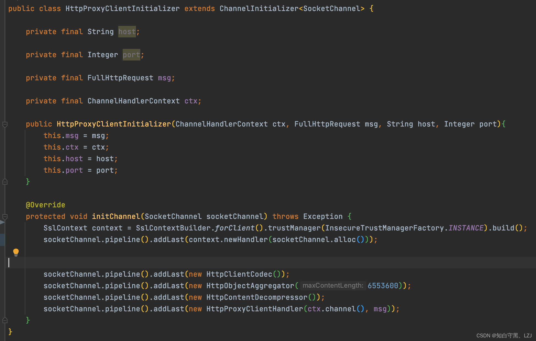Click the 6553600 number literal
This screenshot has height=341, width=536.
coord(383,286)
